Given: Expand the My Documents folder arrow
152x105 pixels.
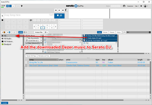Looking at the screenshot, I should [41, 38].
